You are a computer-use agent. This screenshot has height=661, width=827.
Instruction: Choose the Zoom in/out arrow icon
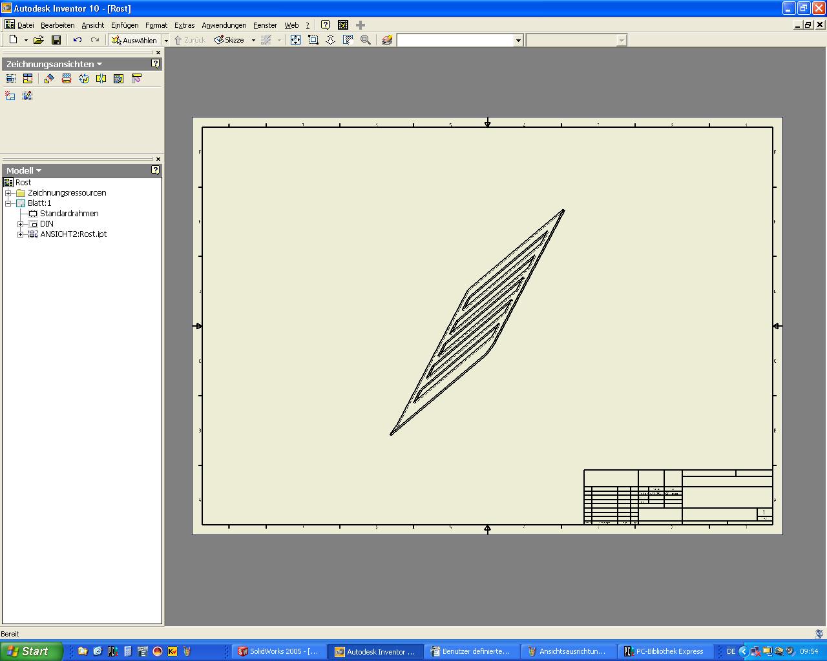[330, 40]
